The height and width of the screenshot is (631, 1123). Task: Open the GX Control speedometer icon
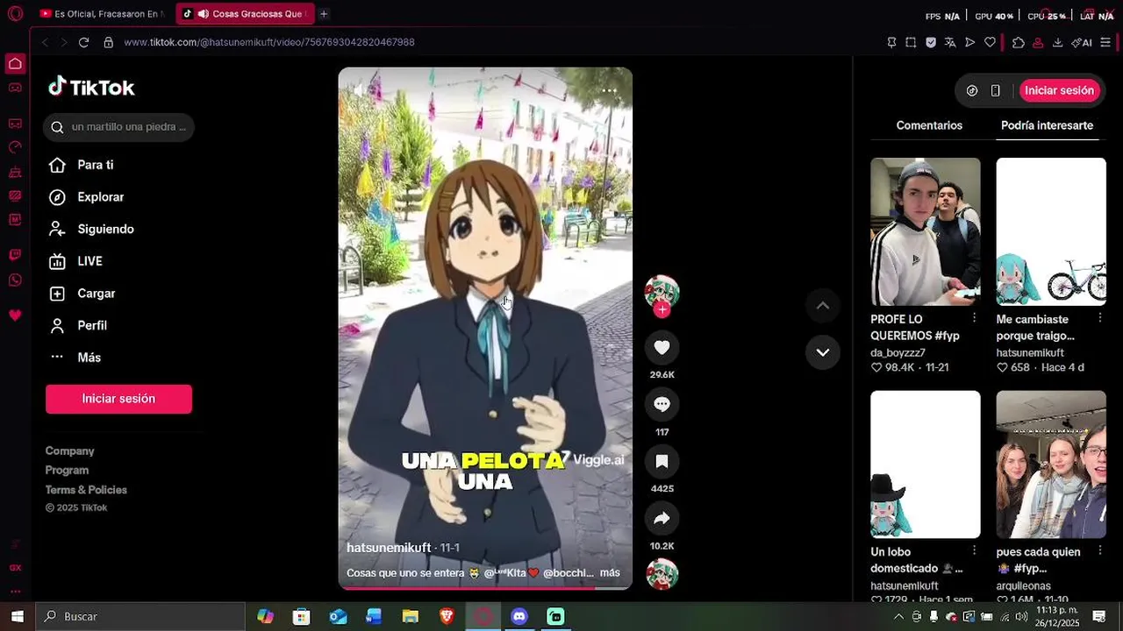pos(15,147)
